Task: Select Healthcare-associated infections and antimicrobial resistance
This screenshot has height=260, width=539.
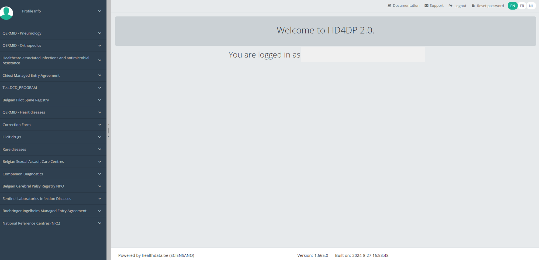Action: [x=46, y=60]
